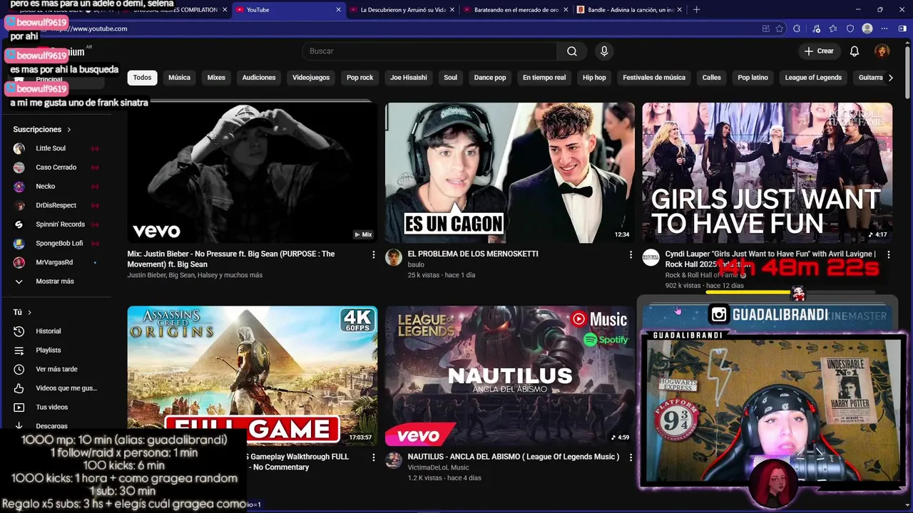Open the notifications bell

tap(855, 51)
